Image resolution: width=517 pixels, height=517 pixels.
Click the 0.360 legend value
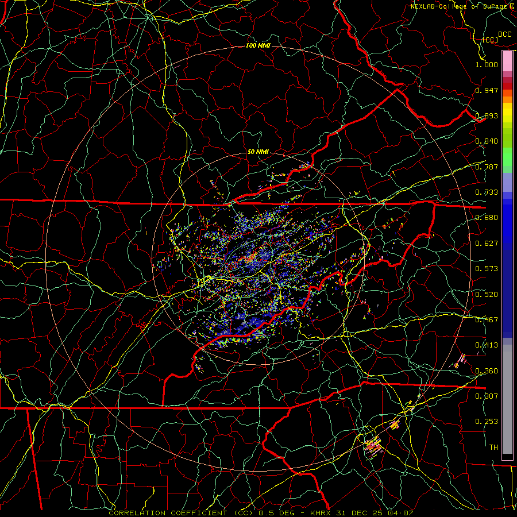[x=487, y=371]
